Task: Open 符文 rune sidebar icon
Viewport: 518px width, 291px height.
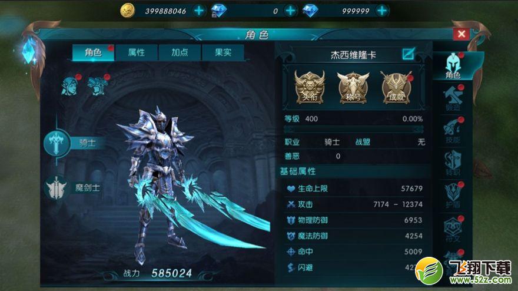Action: (x=453, y=229)
